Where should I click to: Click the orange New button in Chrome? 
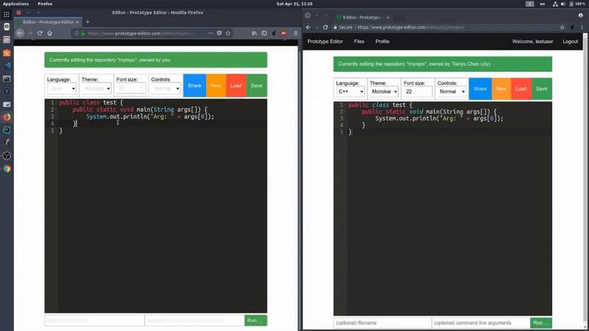pyautogui.click(x=501, y=89)
